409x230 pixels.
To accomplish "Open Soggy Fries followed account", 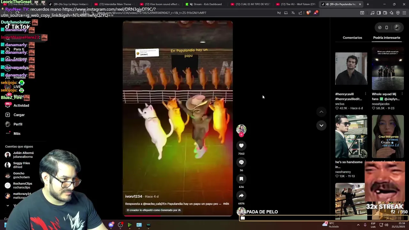I will tap(18, 165).
